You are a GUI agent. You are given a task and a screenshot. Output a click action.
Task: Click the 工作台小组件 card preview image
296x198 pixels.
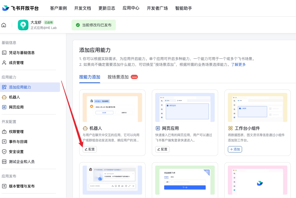pyautogui.click(x=258, y=107)
